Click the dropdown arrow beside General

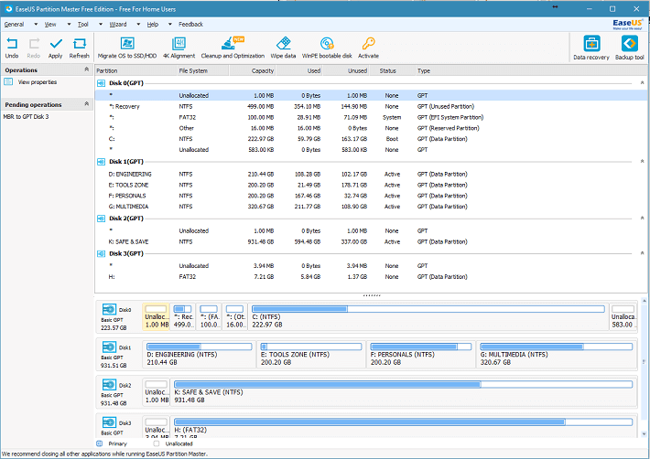(36, 25)
